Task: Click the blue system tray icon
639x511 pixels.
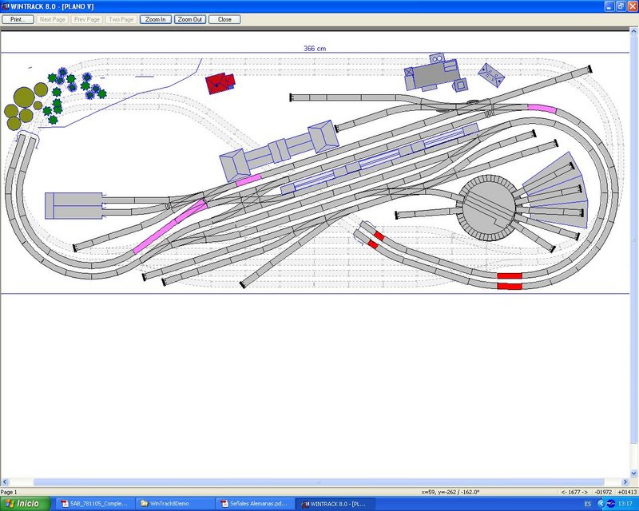Action: tap(610, 504)
